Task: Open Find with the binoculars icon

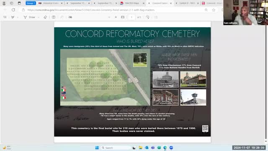Action: coord(70,17)
